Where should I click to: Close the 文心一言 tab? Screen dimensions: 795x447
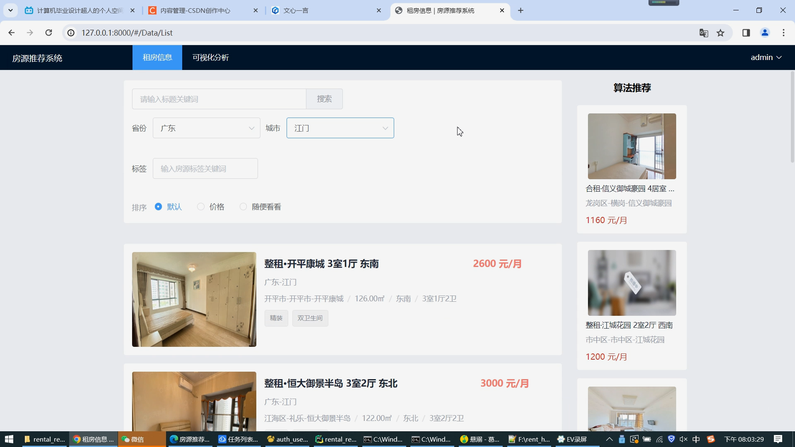coord(379,10)
